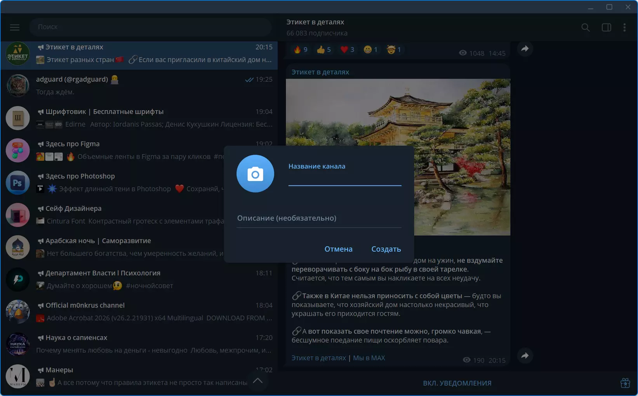Forward the post sent at 14:45
This screenshot has height=396, width=638.
[x=525, y=49]
